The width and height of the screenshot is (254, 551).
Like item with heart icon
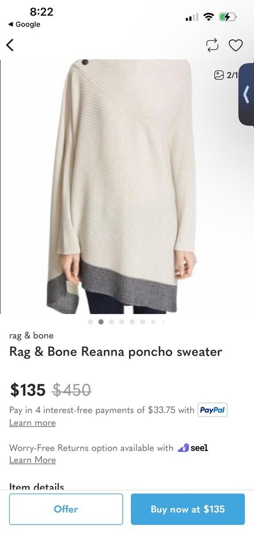tap(236, 45)
